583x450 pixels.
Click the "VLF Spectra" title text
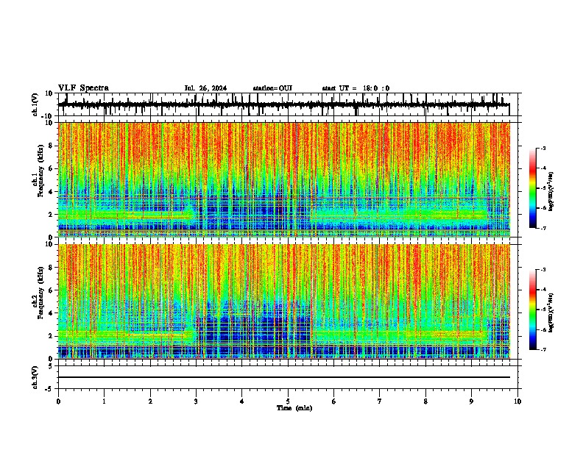(x=83, y=88)
